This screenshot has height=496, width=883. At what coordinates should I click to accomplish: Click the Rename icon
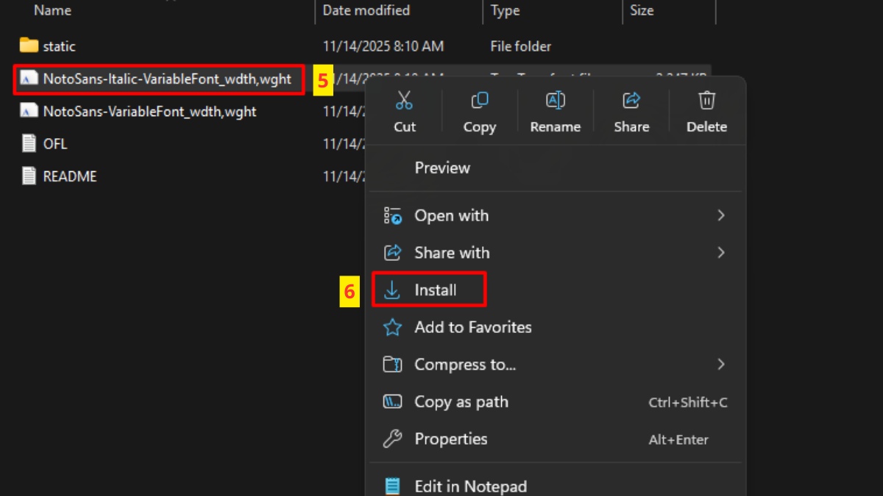[556, 100]
